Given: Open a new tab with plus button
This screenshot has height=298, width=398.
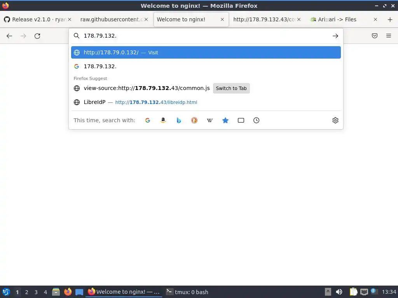Looking at the screenshot, I should click(390, 19).
